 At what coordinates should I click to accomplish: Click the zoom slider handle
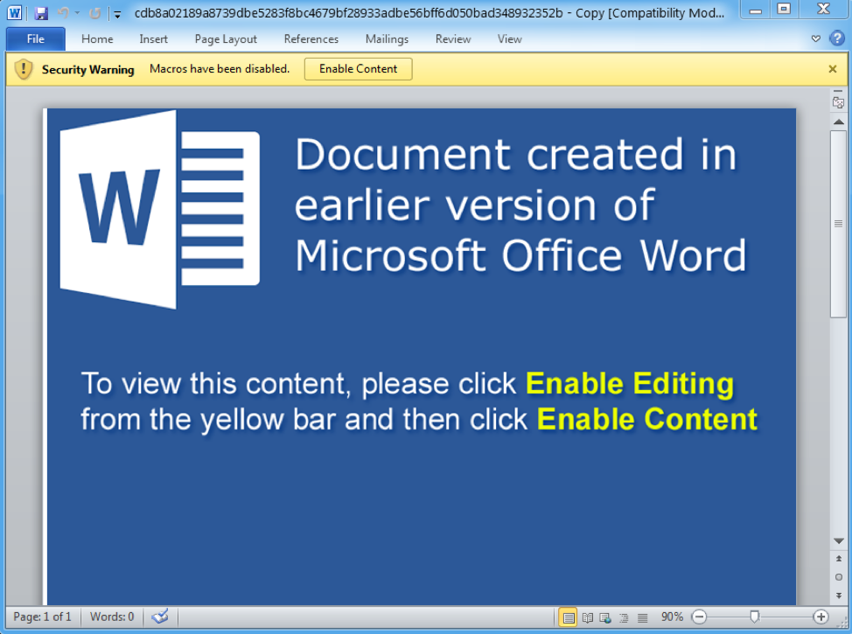point(754,617)
